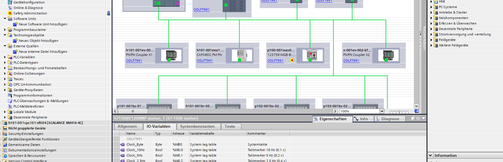
Task: Click the lock icon beside Safety Administration
Action: [108, 13]
